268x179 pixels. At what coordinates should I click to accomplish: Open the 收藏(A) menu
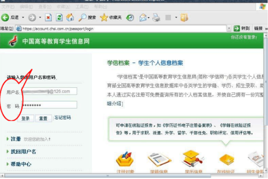(64, 7)
